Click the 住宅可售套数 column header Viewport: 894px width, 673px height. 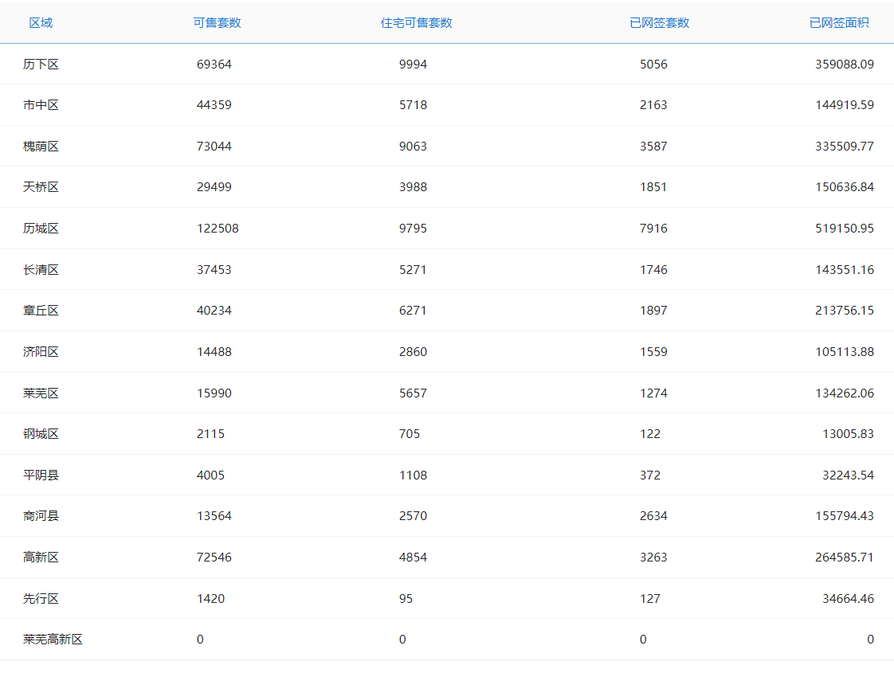pos(416,23)
